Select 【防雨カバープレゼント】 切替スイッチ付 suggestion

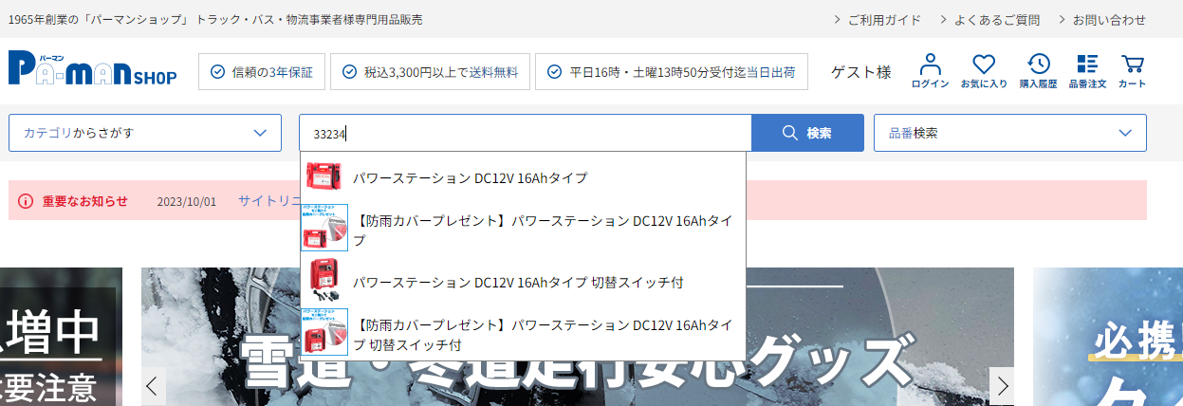pyautogui.click(x=523, y=334)
